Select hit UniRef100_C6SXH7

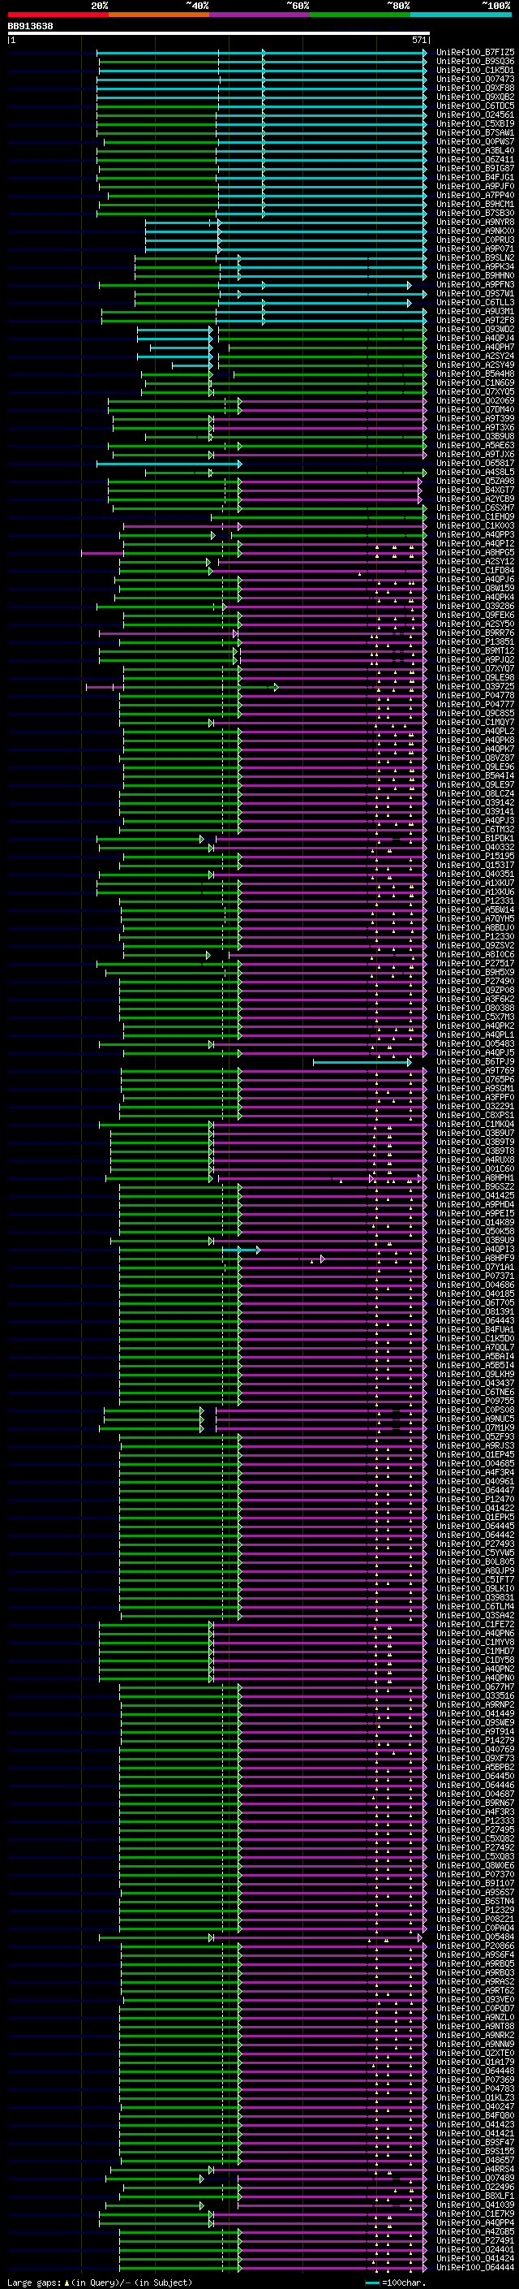point(475,508)
